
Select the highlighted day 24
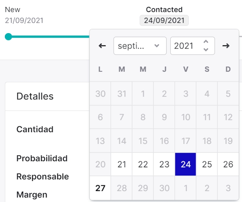pyautogui.click(x=186, y=164)
